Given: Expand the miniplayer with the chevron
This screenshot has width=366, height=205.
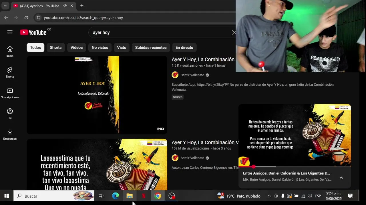Looking at the screenshot, I should pos(341,178).
